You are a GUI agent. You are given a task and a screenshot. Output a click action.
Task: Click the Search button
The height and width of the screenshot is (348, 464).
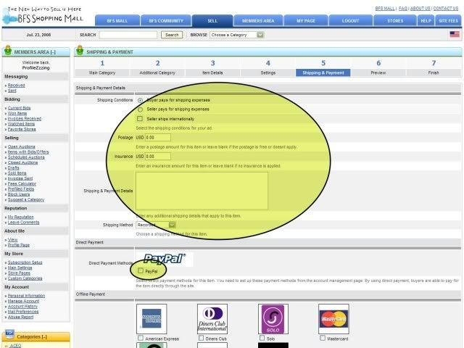click(172, 35)
